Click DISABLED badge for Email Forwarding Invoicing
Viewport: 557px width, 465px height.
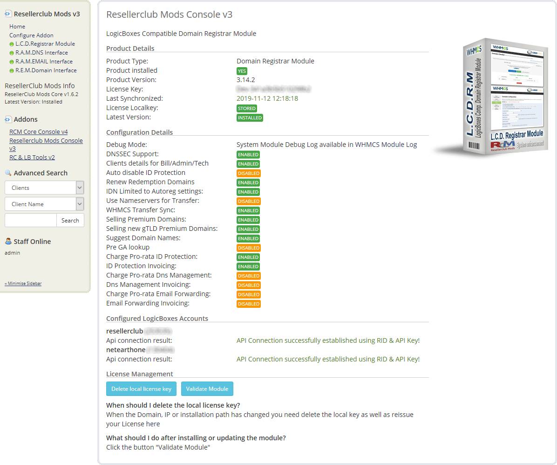pyautogui.click(x=249, y=304)
